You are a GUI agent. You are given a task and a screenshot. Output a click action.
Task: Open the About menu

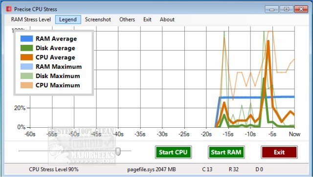167,20
